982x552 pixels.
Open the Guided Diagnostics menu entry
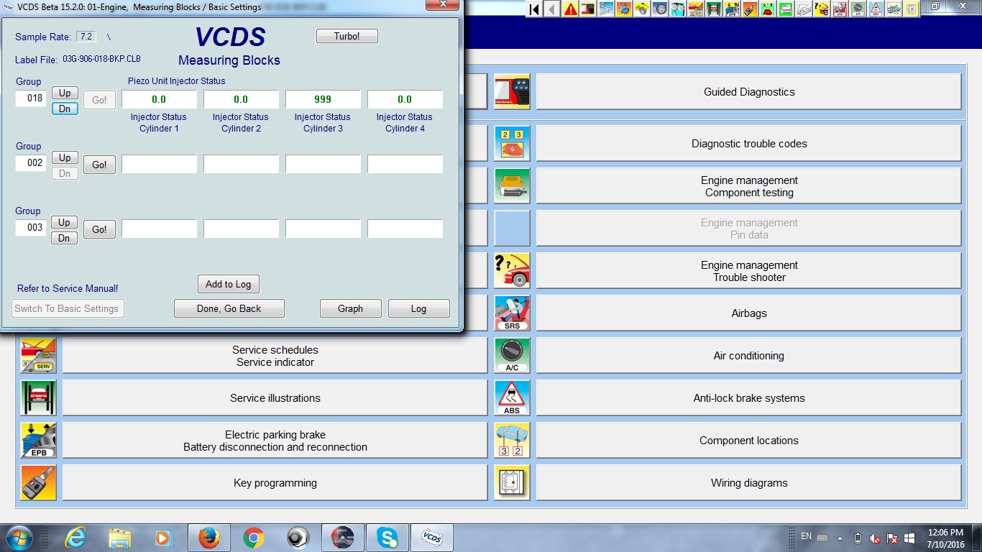tap(748, 92)
